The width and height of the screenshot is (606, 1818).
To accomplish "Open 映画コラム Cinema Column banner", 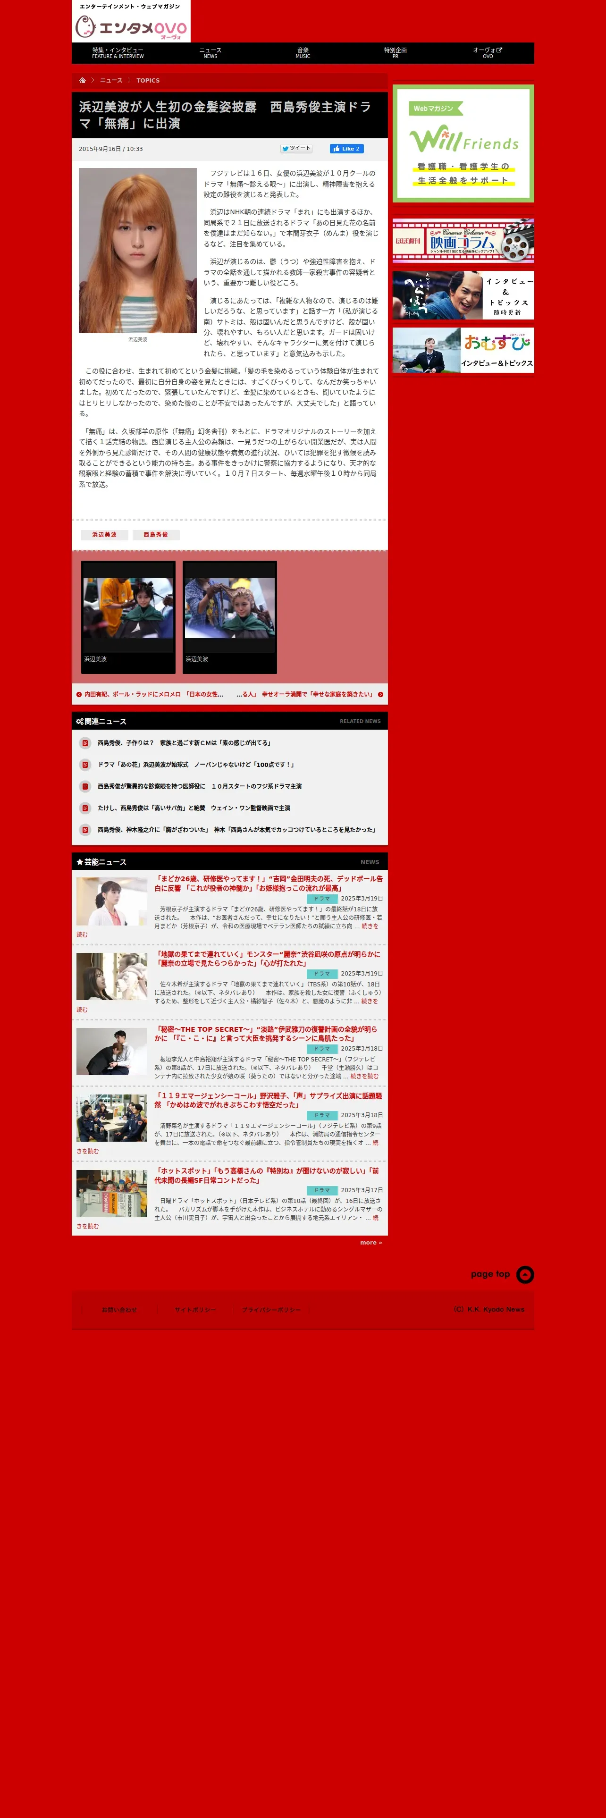I will 463,241.
